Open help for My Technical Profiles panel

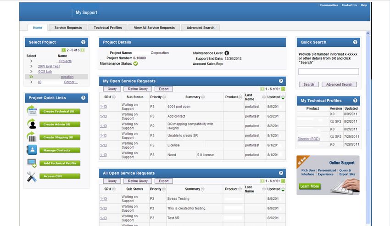point(355,101)
